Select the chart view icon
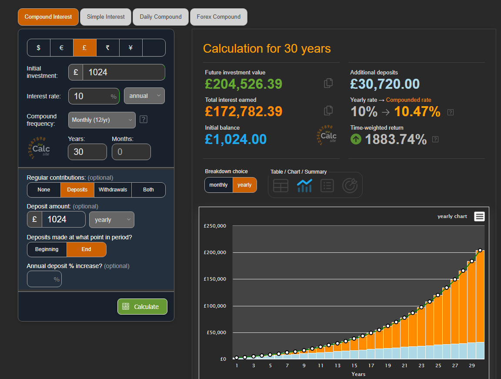This screenshot has width=501, height=379. 304,185
